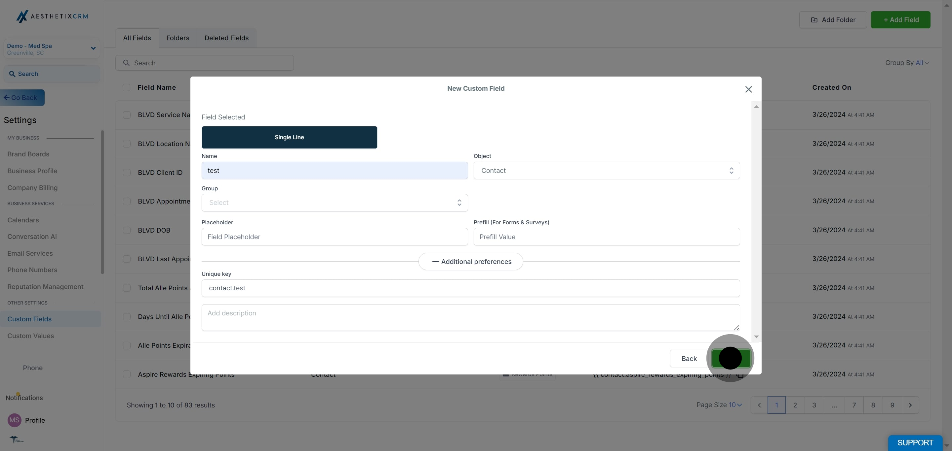Click the Back button in the dialog

[689, 358]
